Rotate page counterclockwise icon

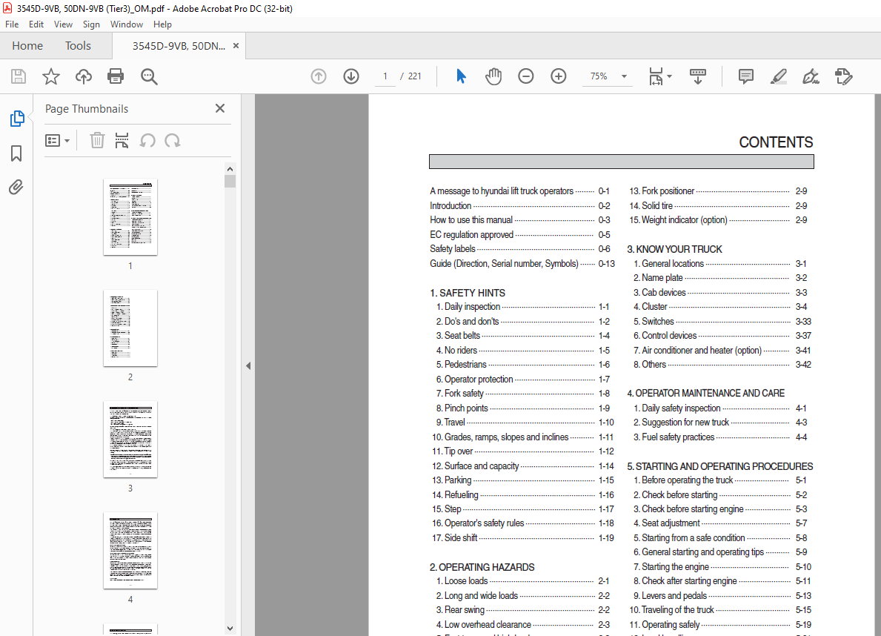pyautogui.click(x=147, y=141)
